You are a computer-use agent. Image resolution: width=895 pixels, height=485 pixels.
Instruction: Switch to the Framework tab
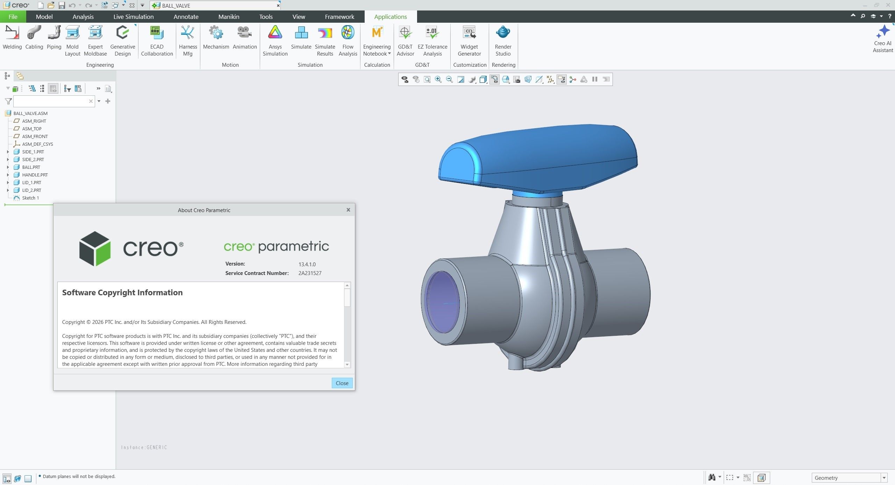coord(339,17)
